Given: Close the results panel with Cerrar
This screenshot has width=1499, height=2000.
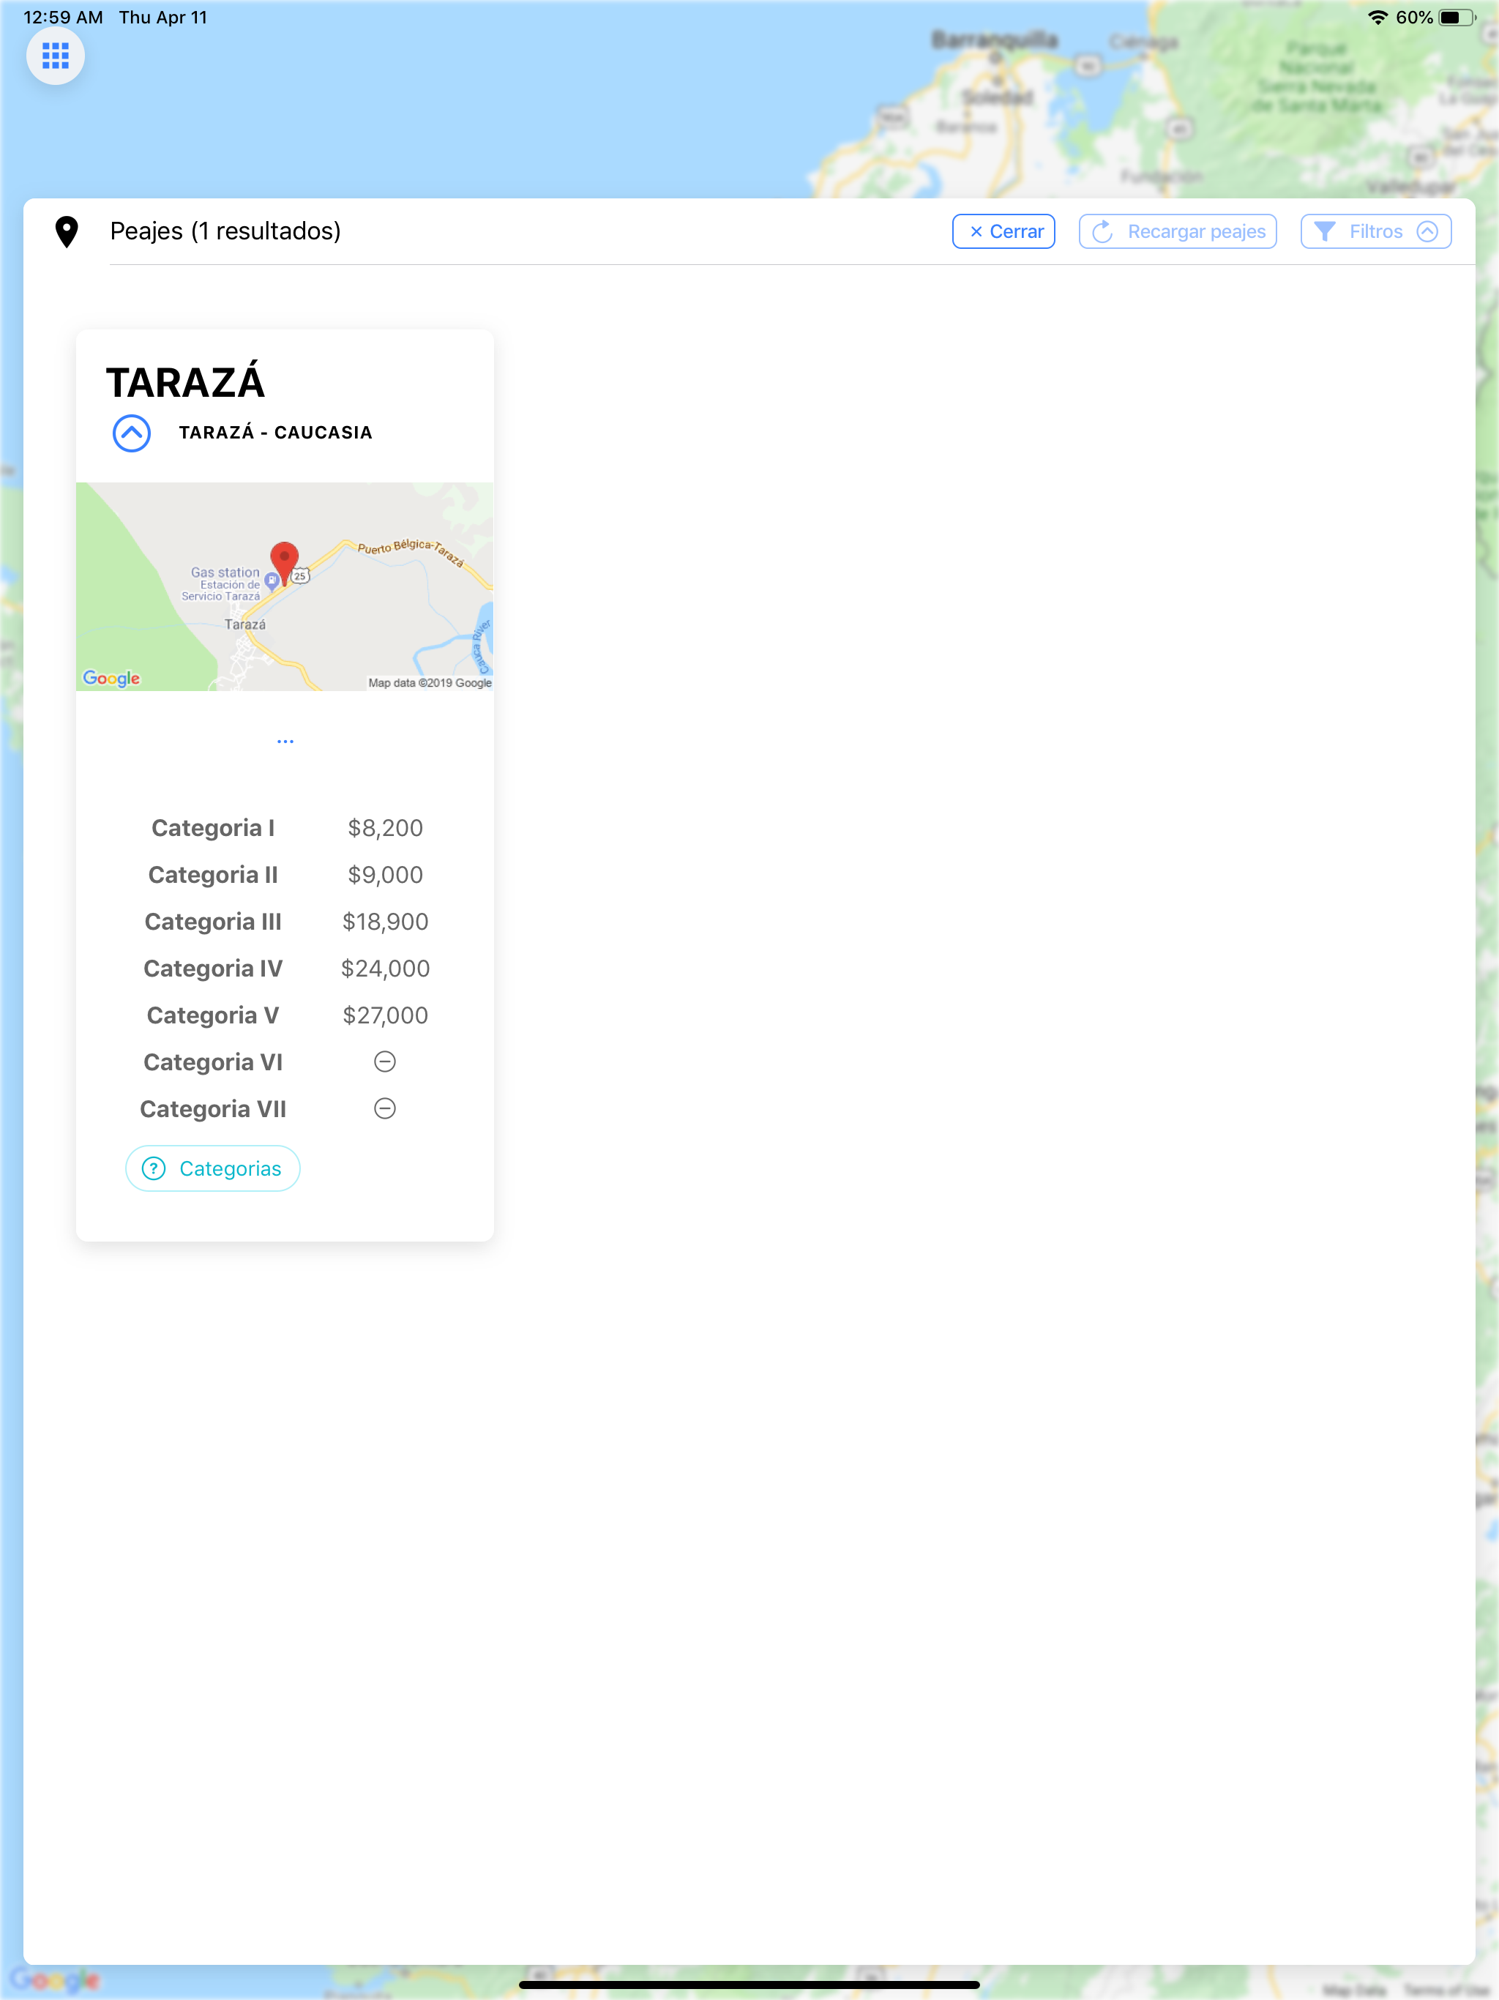Looking at the screenshot, I should [1003, 231].
